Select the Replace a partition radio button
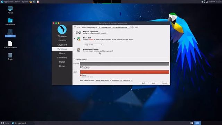Image resolution: width=222 pixels, height=125 pixels. (75, 32)
